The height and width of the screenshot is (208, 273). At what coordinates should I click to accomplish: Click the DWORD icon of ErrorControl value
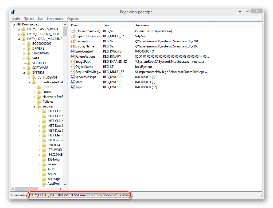point(73,51)
